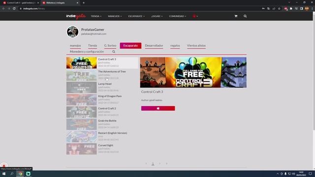
Task: Click the library search magnifier icon
Action: click(114, 52)
